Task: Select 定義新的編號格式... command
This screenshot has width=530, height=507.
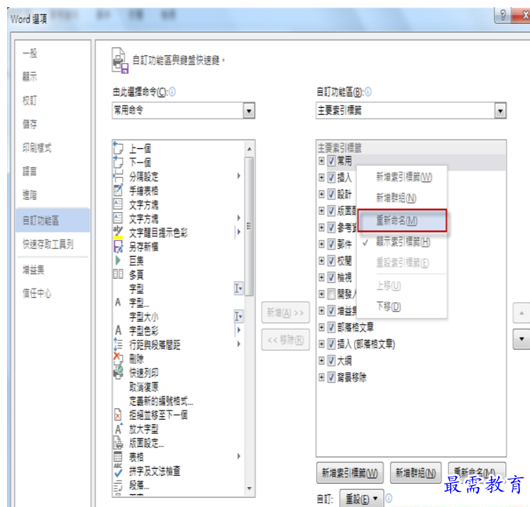Action: (161, 401)
